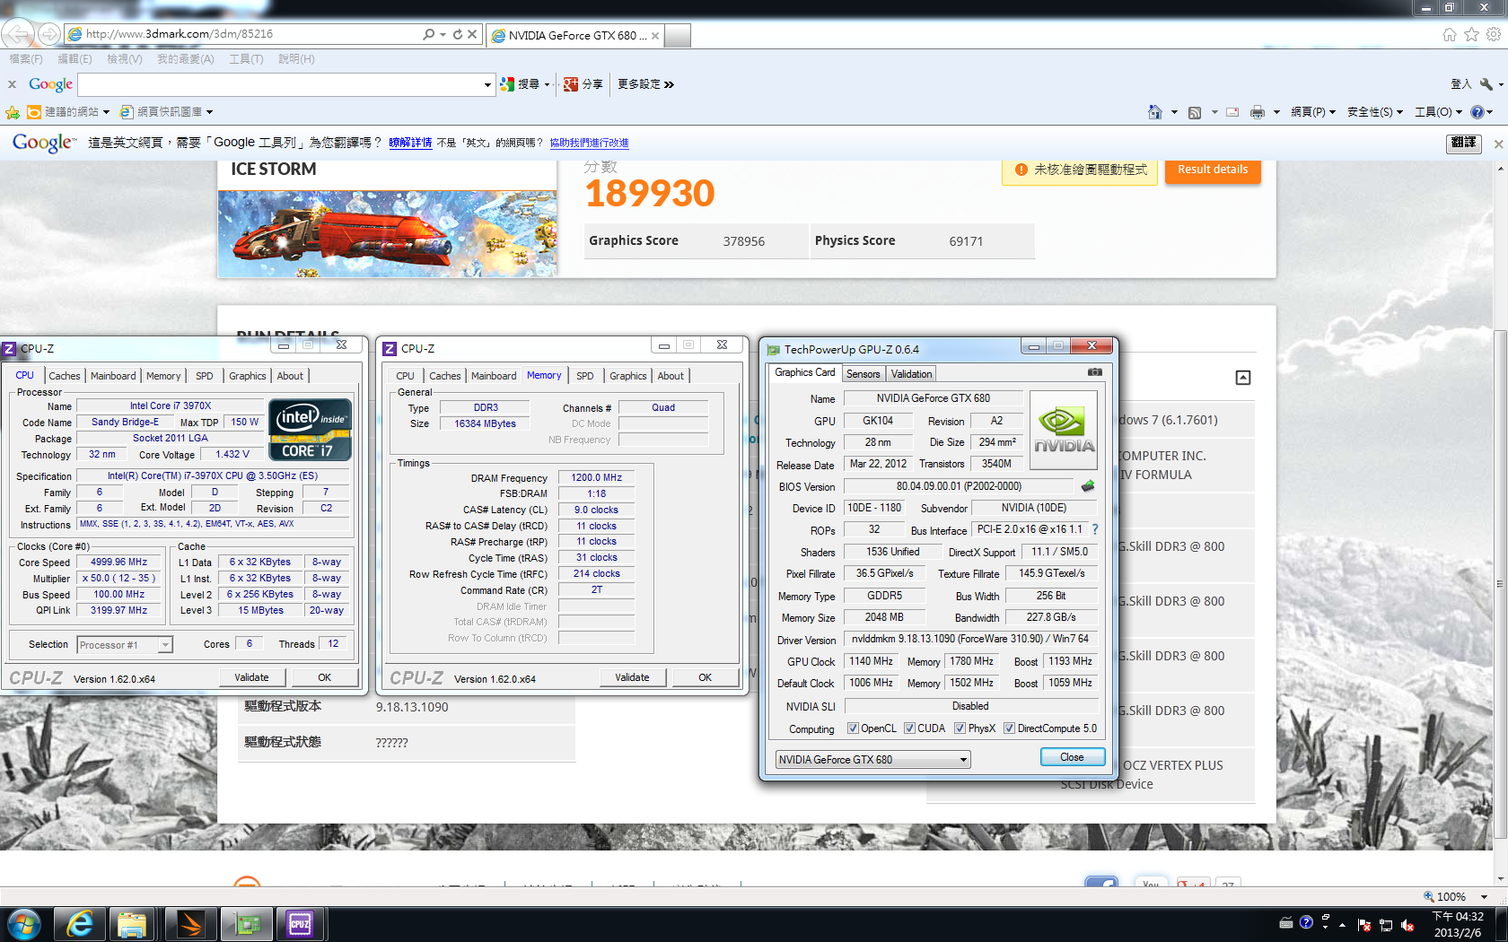Open the IE home icon at top right
The height and width of the screenshot is (942, 1508).
[1450, 34]
